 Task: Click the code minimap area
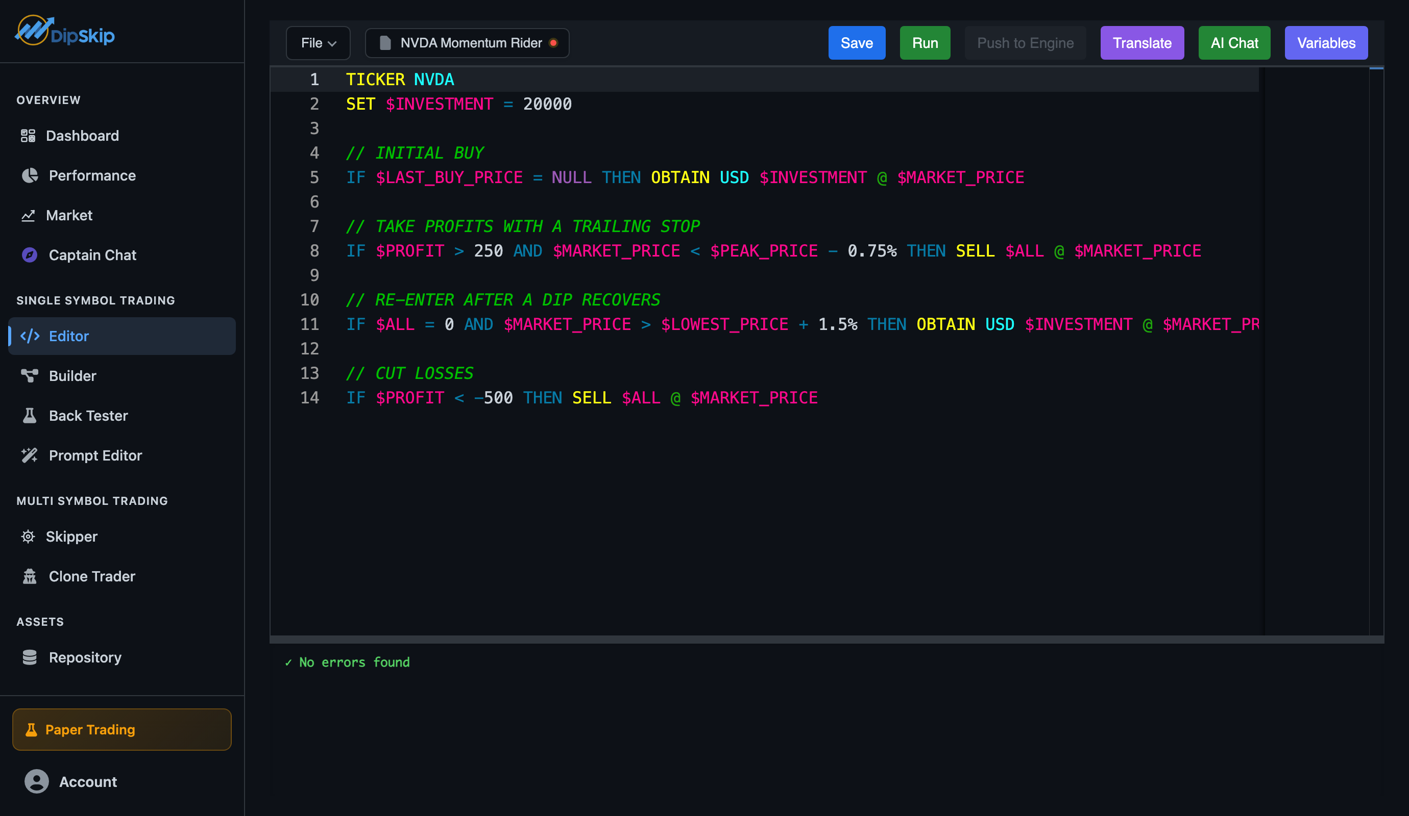[1316, 351]
